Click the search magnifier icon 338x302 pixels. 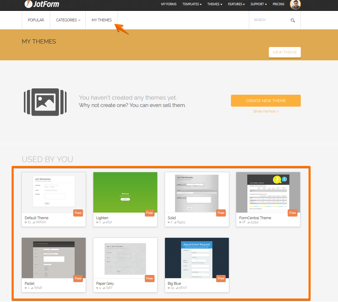point(293,20)
